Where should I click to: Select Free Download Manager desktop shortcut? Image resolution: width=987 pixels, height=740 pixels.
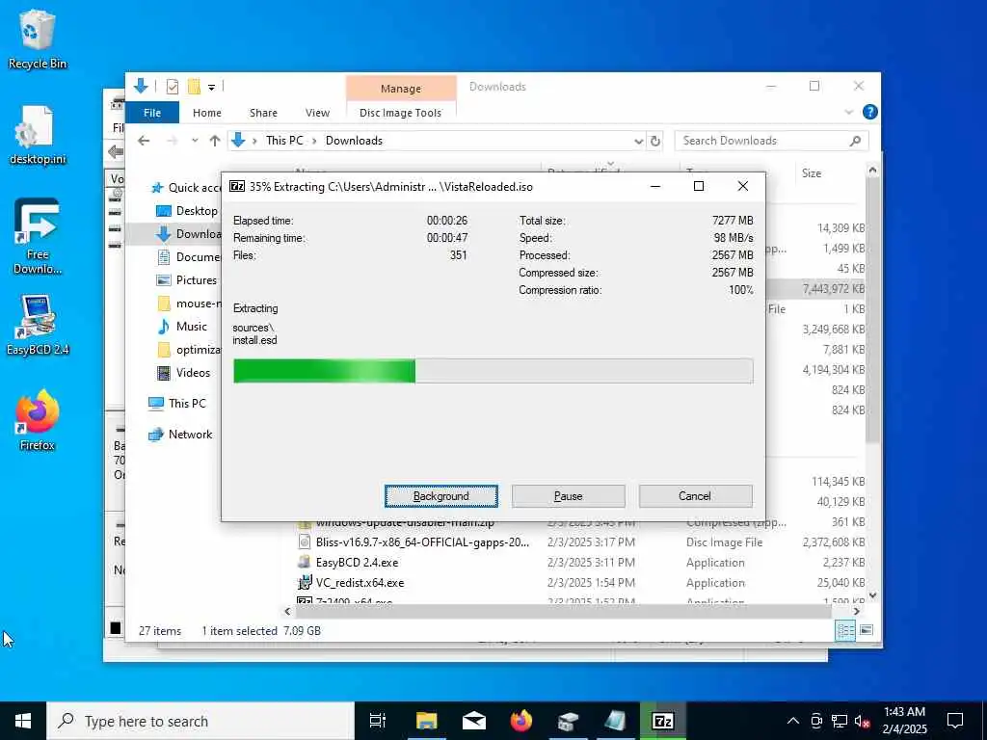38,237
